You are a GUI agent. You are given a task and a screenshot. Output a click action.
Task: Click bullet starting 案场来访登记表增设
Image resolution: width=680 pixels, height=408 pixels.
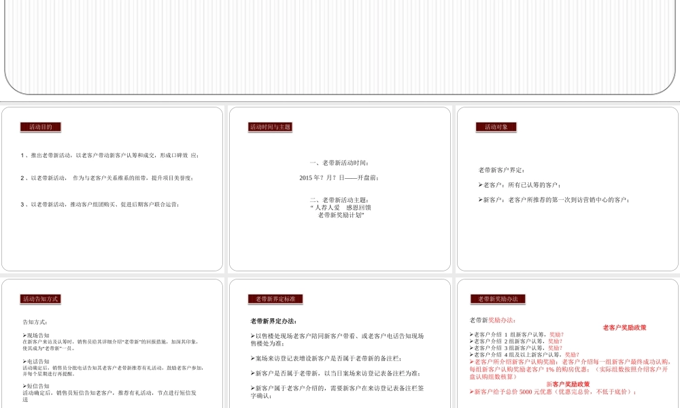[x=326, y=358]
